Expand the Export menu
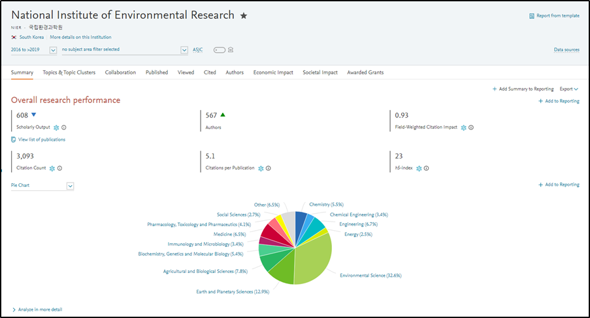The image size is (590, 318). [x=568, y=89]
